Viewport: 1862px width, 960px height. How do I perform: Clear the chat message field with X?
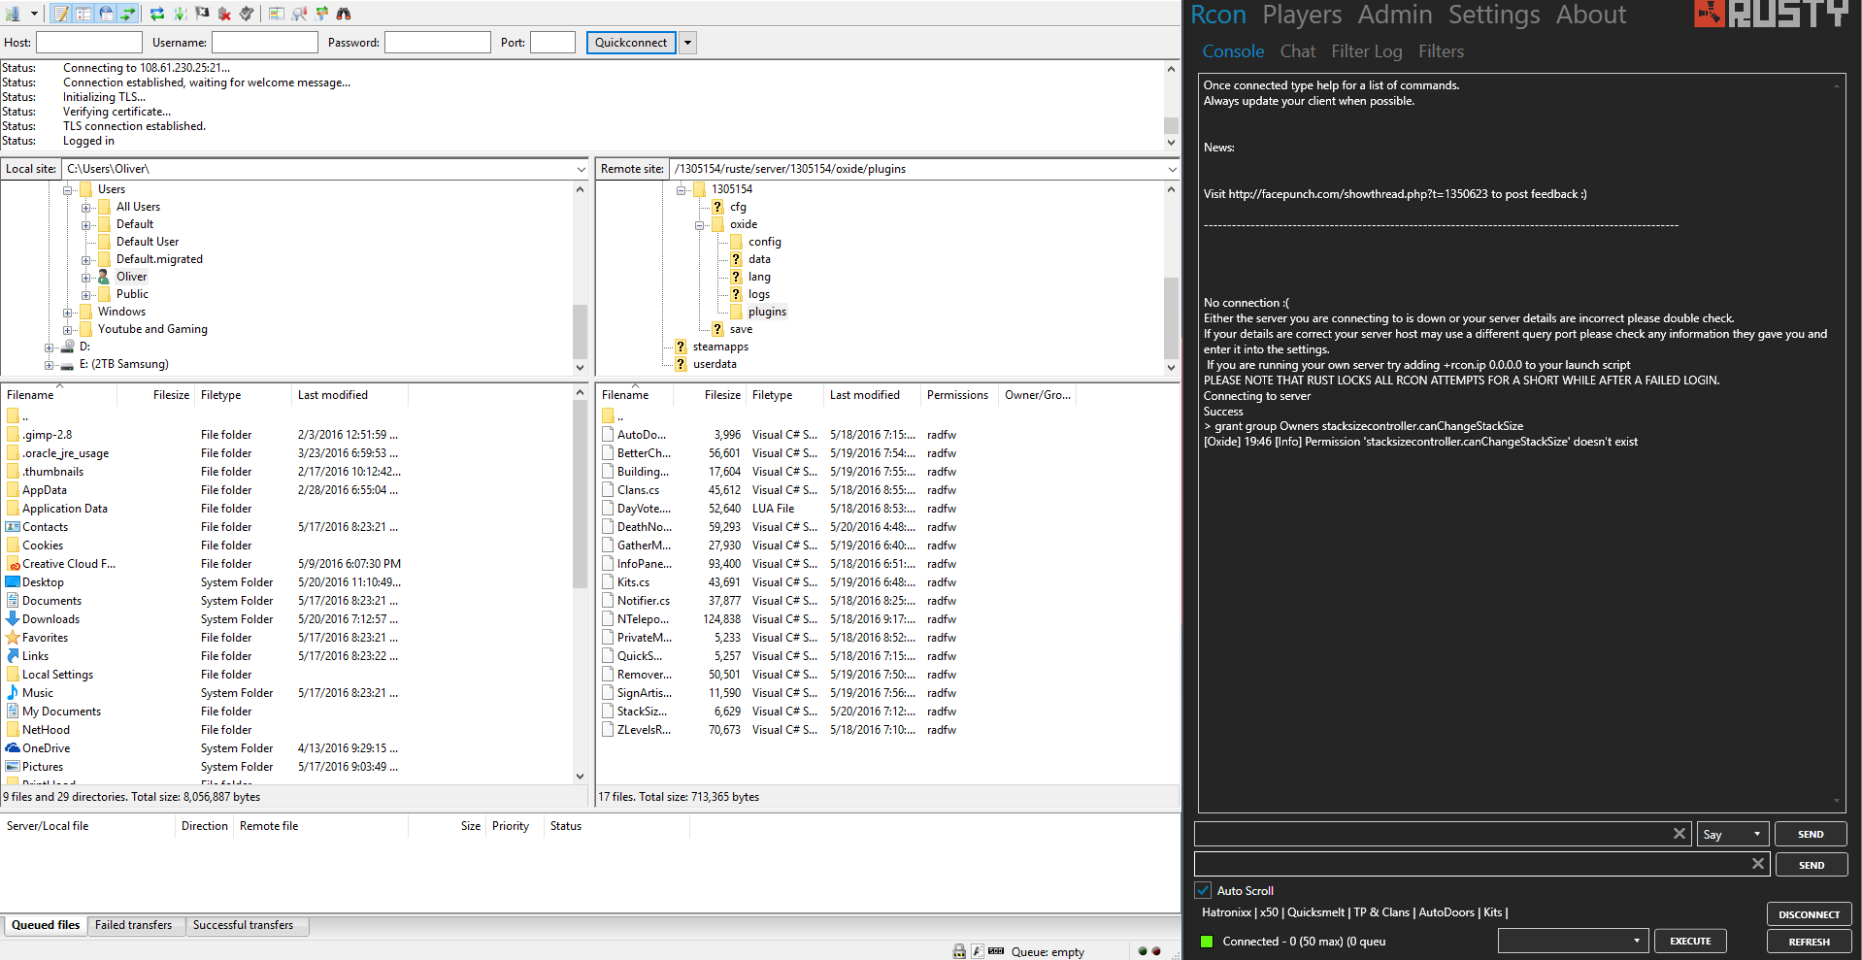[1679, 834]
